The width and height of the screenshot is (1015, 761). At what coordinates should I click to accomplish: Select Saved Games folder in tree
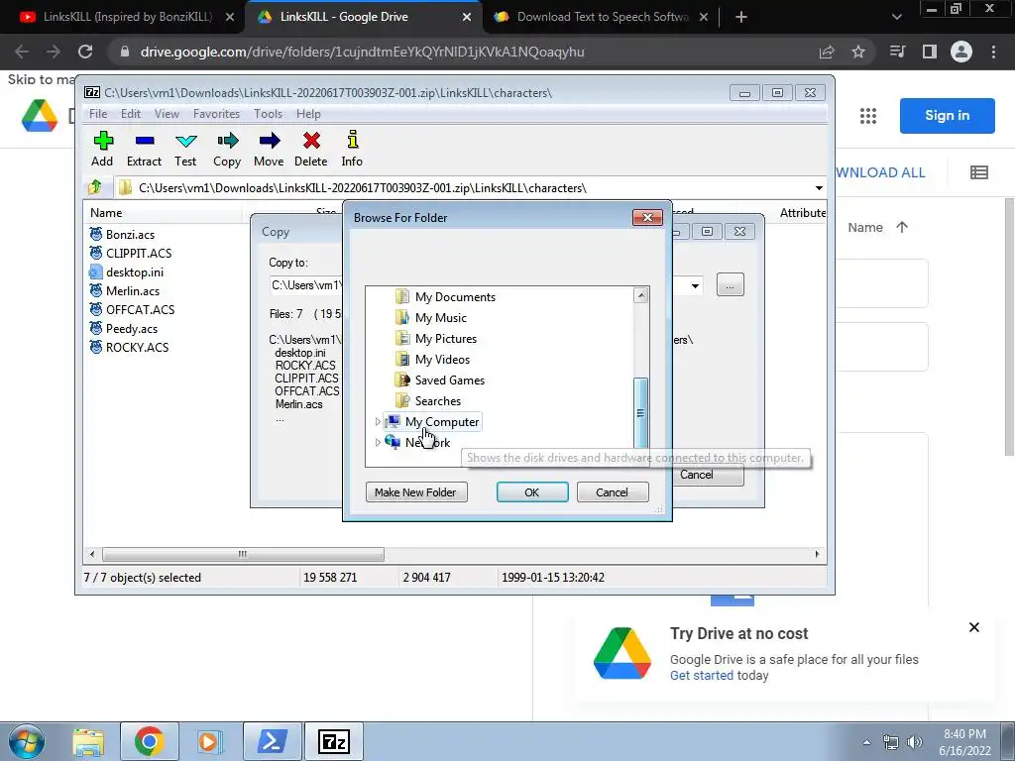tap(449, 380)
